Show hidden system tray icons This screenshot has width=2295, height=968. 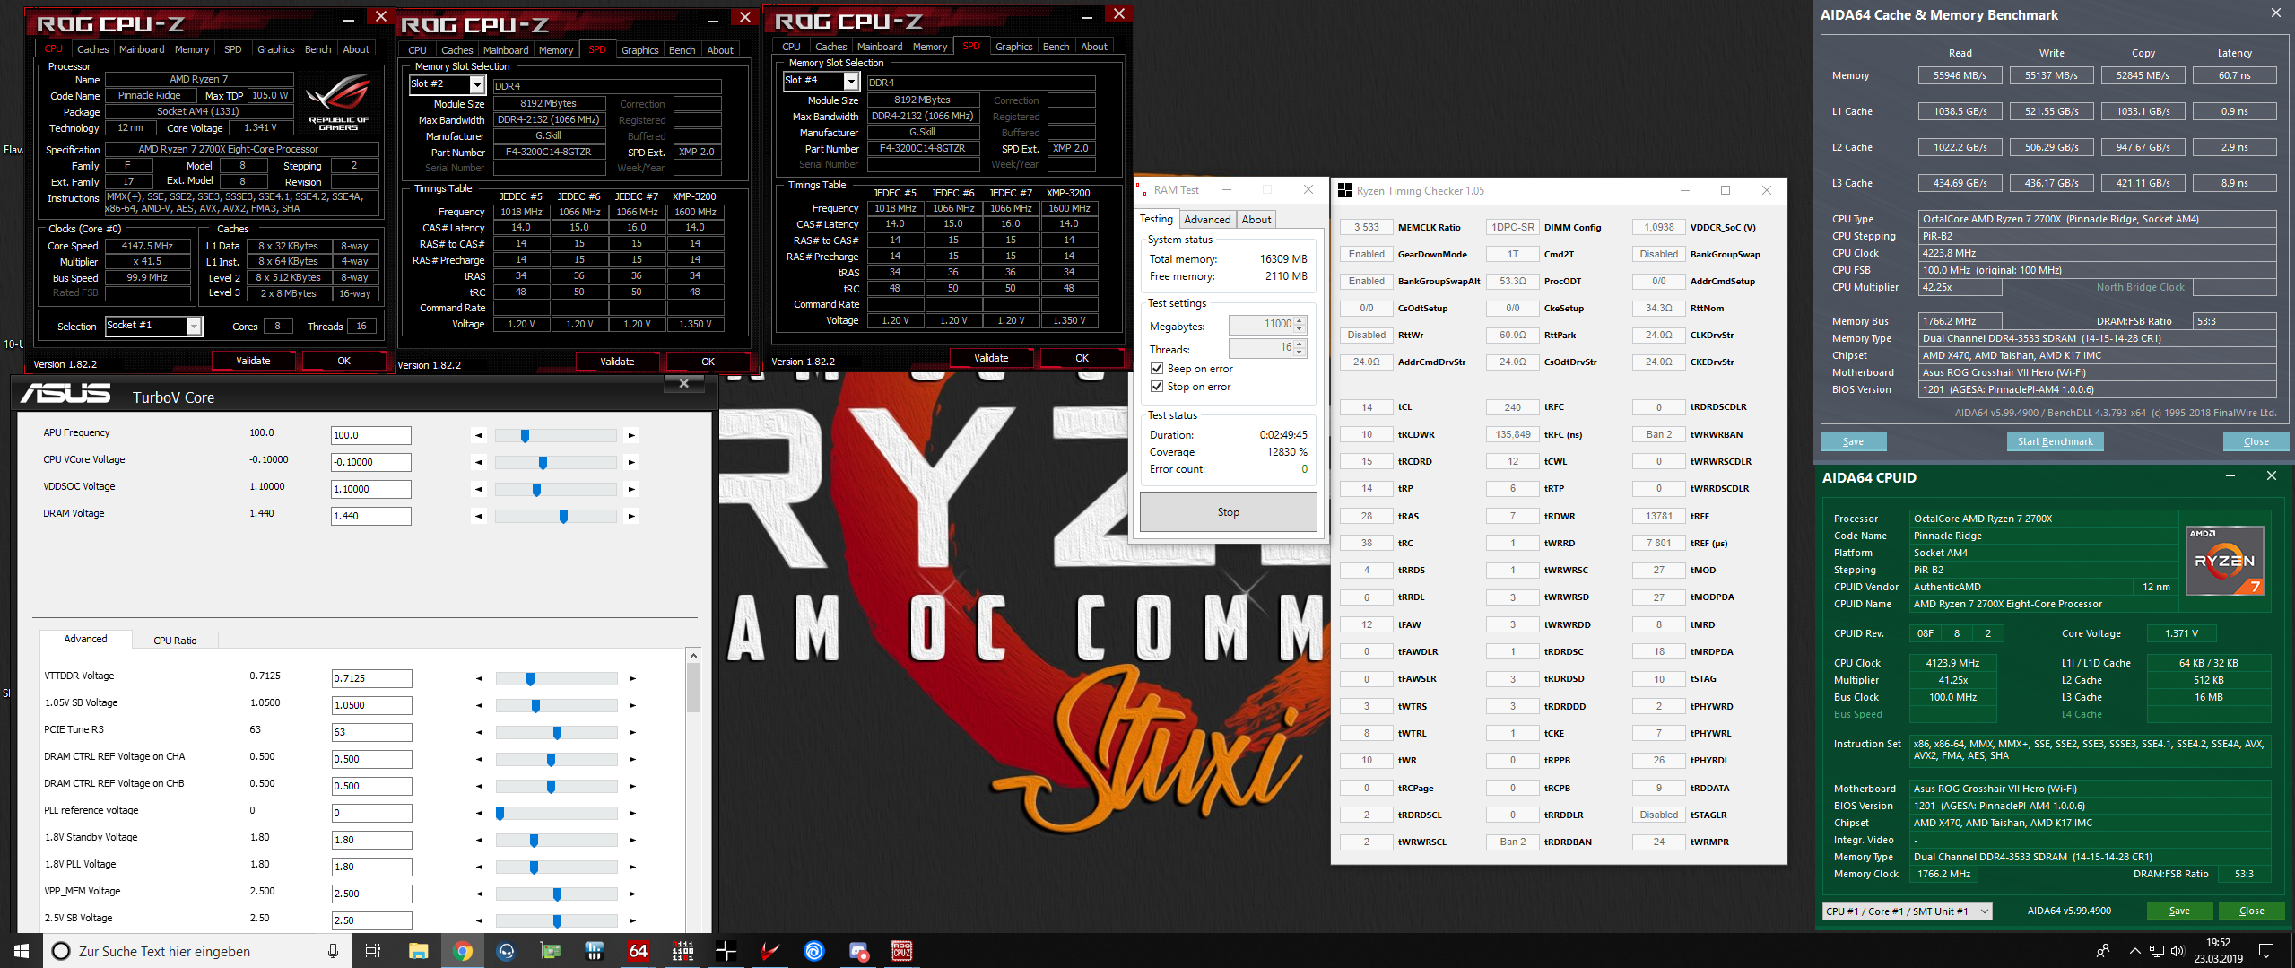[2134, 951]
